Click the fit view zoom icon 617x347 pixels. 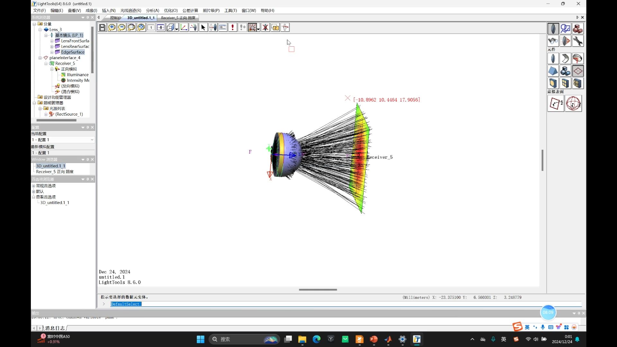[141, 28]
